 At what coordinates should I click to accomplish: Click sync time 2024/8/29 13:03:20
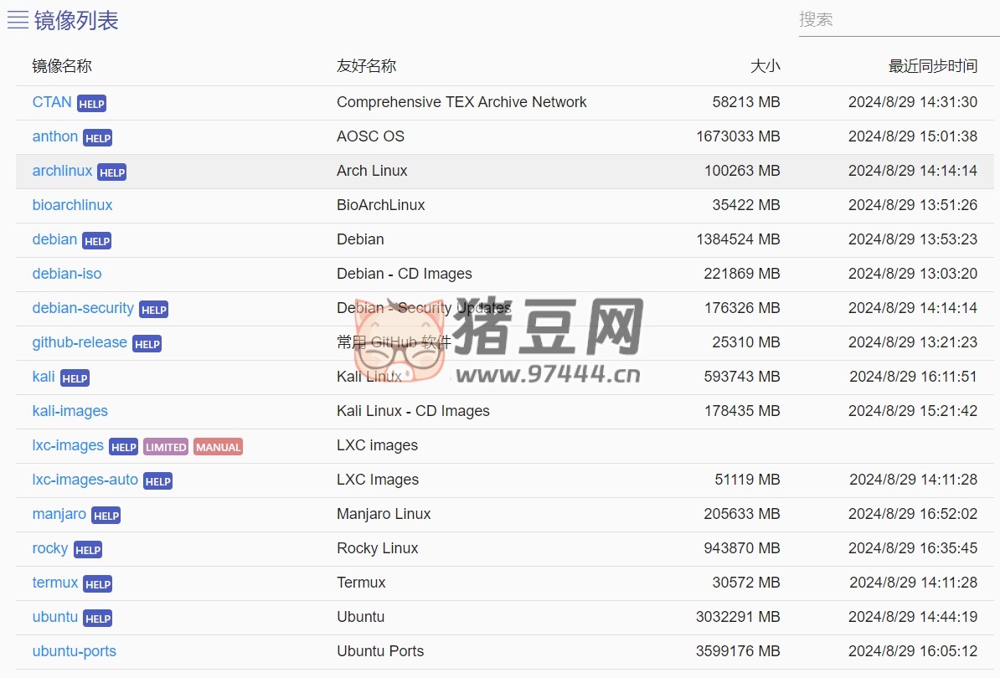tap(913, 275)
